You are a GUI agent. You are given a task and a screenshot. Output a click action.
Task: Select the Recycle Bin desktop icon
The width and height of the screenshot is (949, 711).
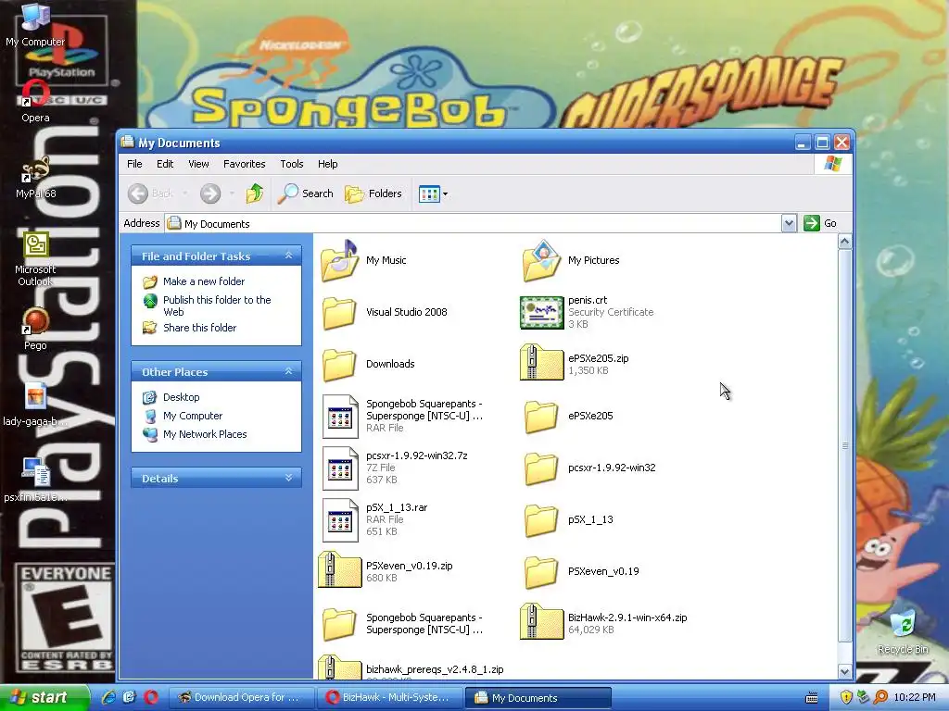coord(903,632)
